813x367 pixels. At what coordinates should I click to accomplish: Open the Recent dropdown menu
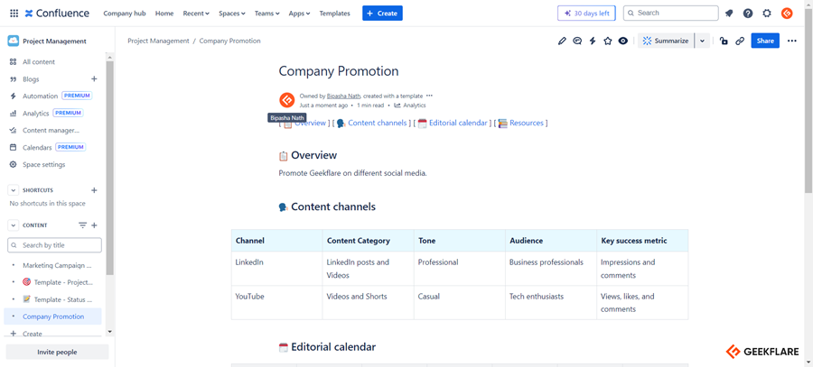[196, 14]
